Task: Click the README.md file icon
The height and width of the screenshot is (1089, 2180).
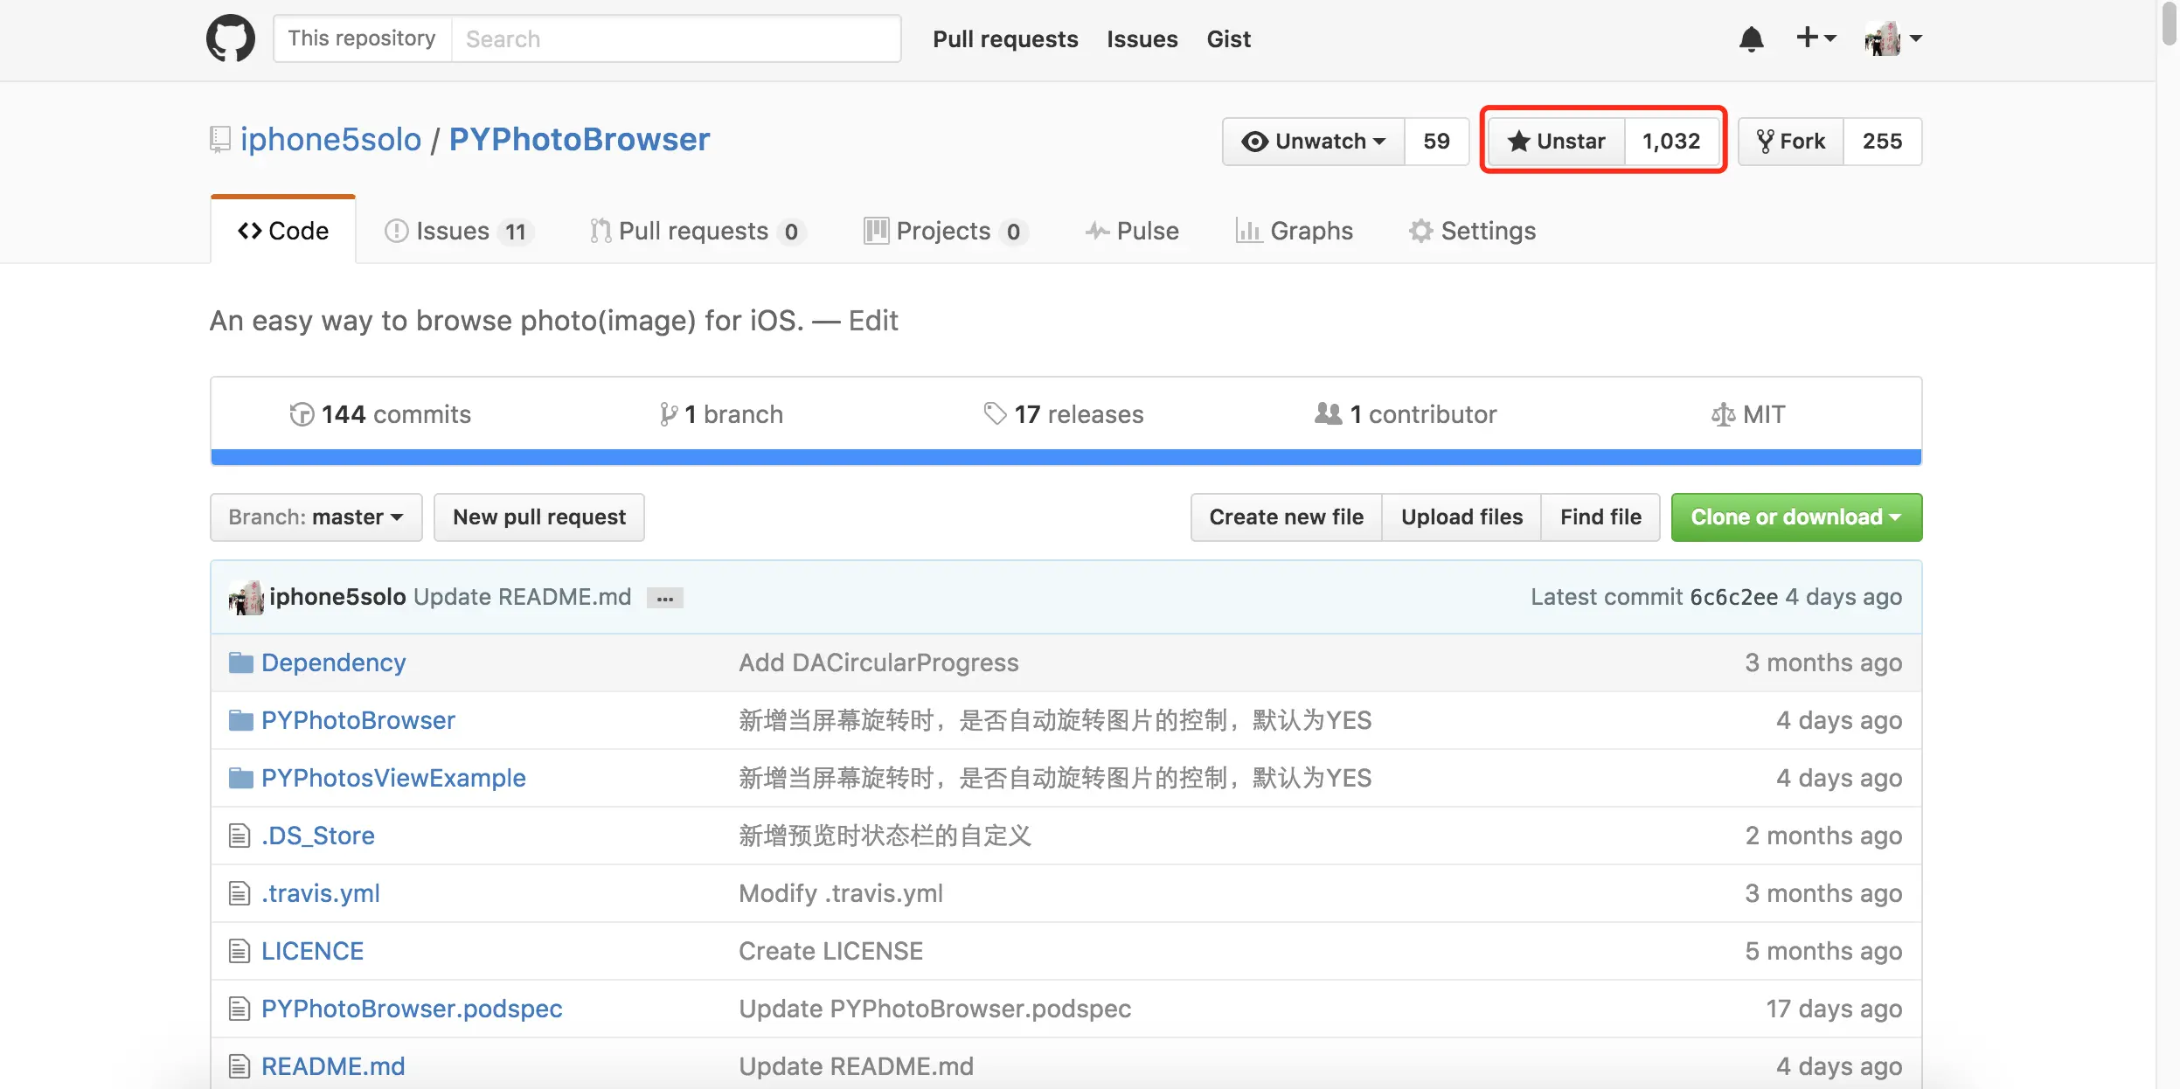Action: (240, 1066)
